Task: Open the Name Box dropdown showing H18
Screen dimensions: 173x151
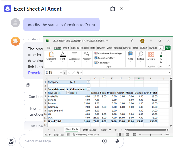Action: pos(61,73)
